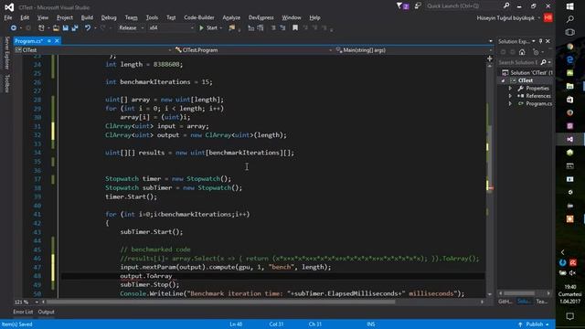Click the Increase Indent toolbar icon
This screenshot has width=585, height=329.
282,28
